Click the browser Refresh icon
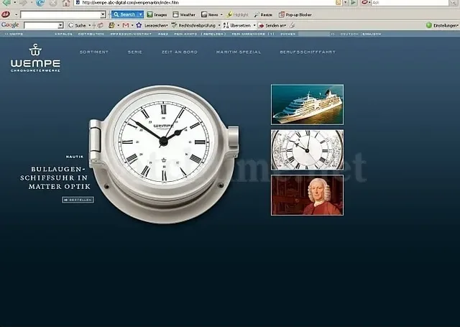 pyautogui.click(x=40, y=3)
